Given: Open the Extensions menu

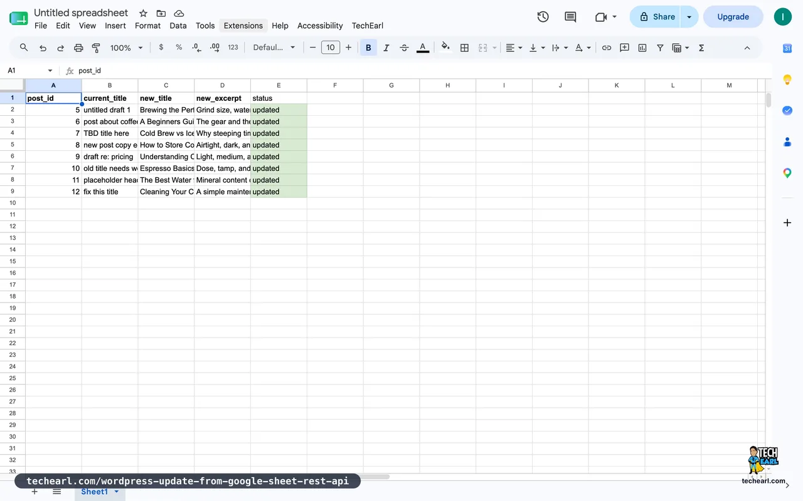Looking at the screenshot, I should [x=243, y=26].
